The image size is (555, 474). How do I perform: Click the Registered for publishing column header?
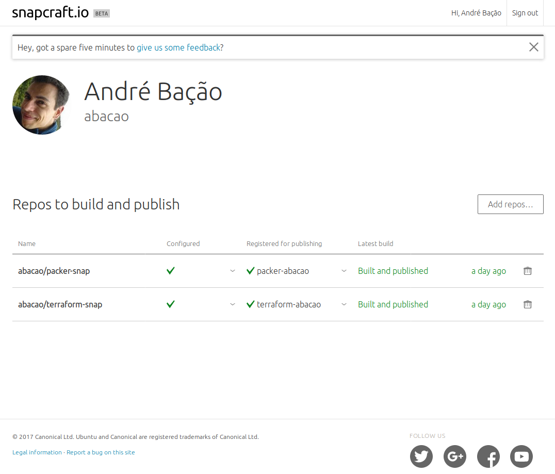[284, 244]
